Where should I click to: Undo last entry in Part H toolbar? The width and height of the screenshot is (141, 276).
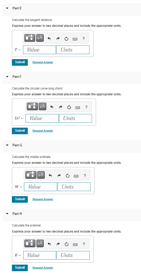click(x=49, y=244)
